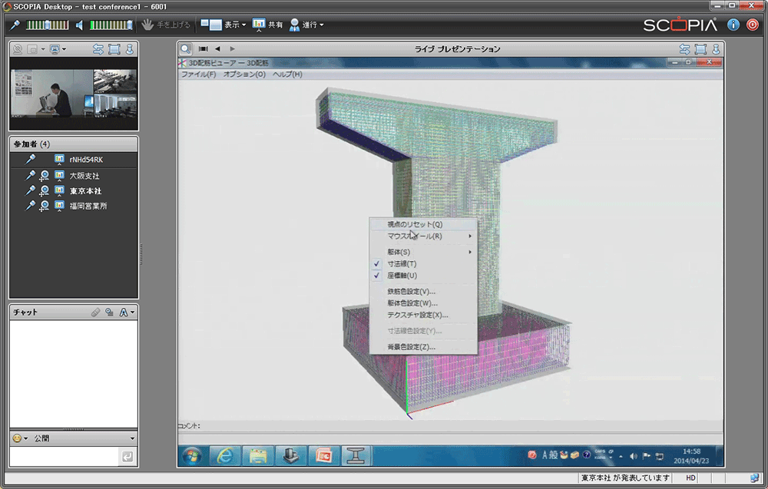The image size is (768, 489).
Task: Click the Windows Start orb in presentation
Action: (x=191, y=456)
